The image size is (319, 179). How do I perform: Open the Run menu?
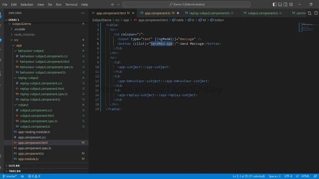(59, 4)
